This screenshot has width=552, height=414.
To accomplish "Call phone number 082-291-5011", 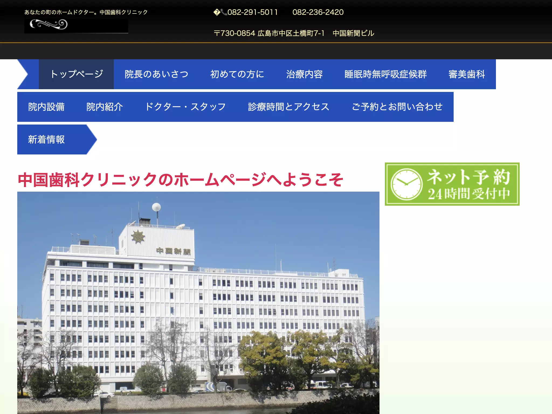I will [x=253, y=12].
